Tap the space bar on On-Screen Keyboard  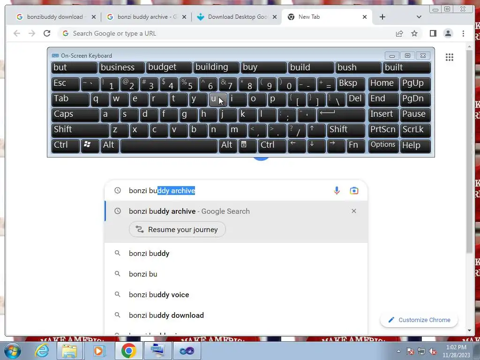pyautogui.click(x=169, y=146)
